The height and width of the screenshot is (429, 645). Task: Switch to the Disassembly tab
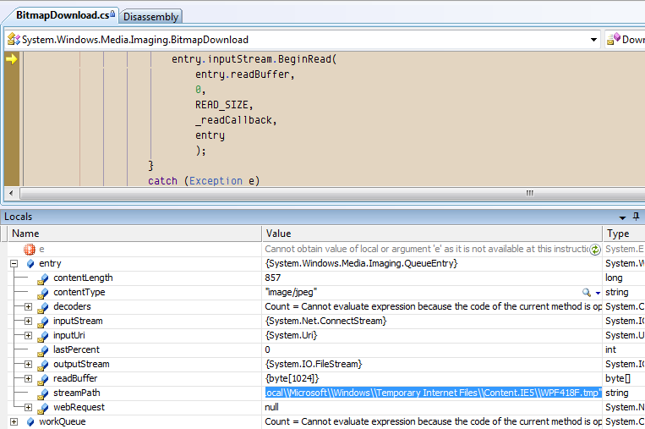click(x=150, y=16)
